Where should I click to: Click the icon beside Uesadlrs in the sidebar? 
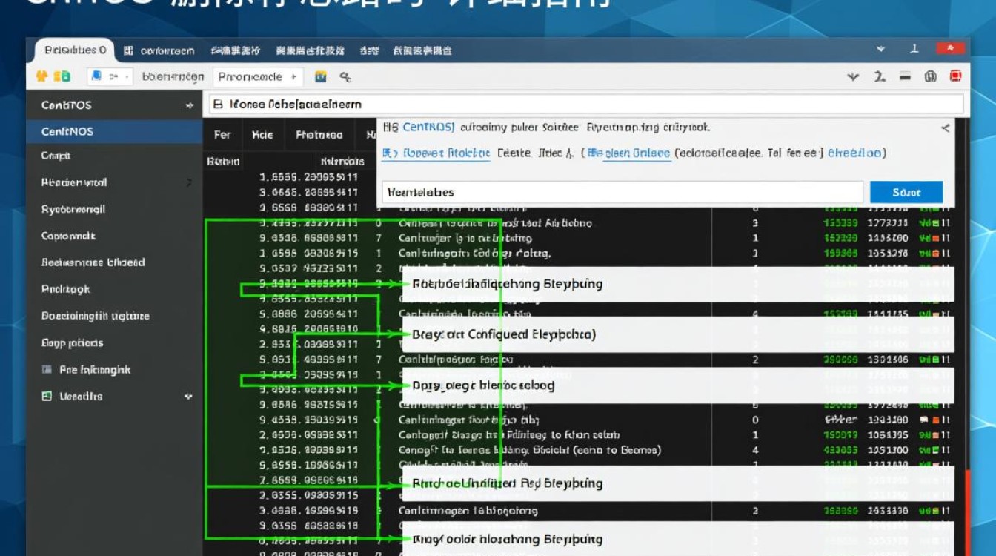[x=47, y=396]
